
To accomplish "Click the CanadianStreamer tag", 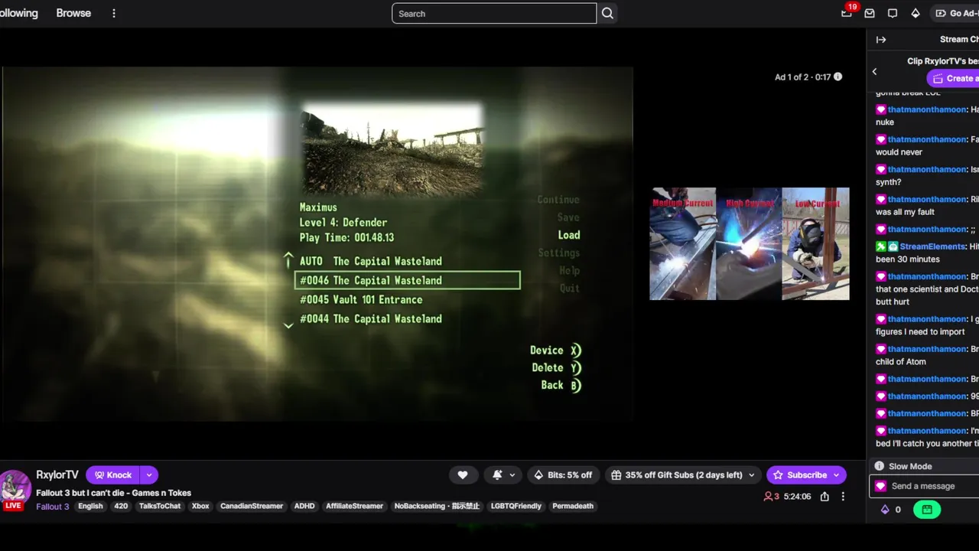I will (x=252, y=507).
